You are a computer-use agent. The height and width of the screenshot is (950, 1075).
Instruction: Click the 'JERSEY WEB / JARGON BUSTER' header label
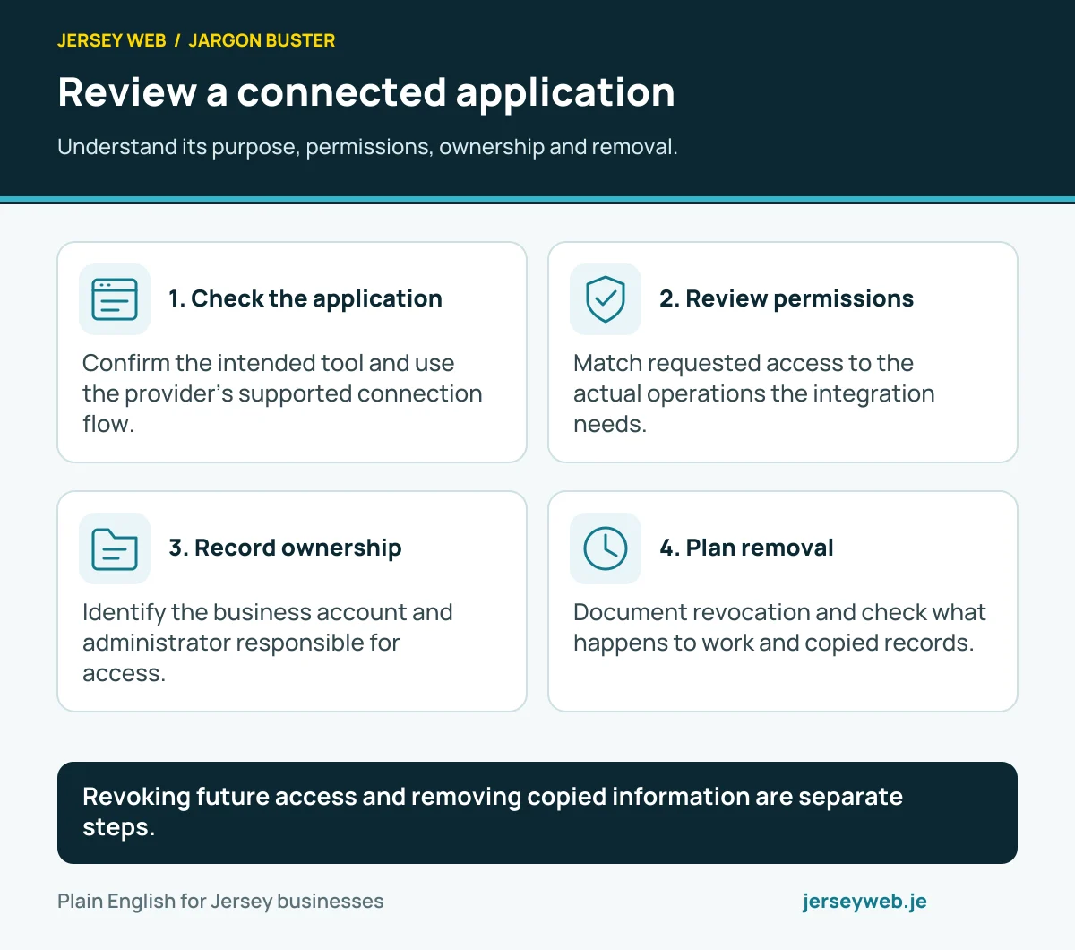point(196,40)
